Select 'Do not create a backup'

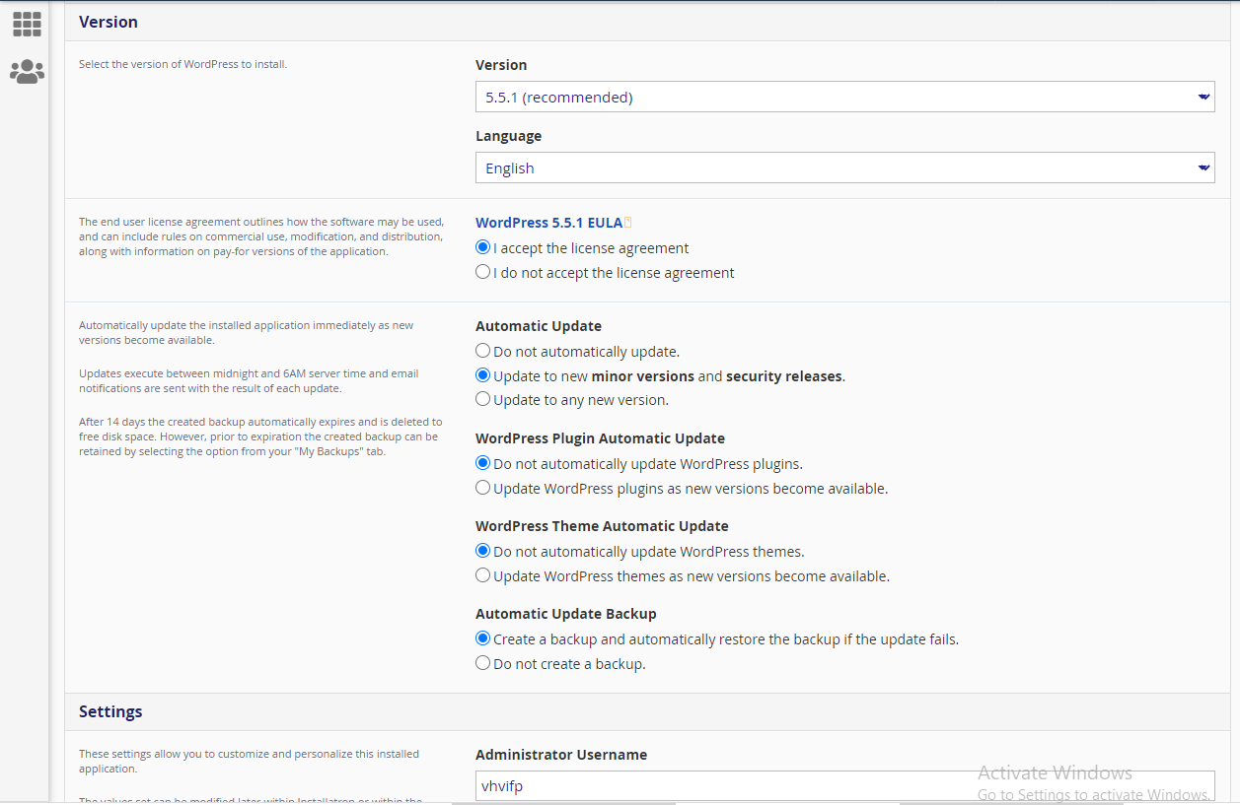coord(482,663)
